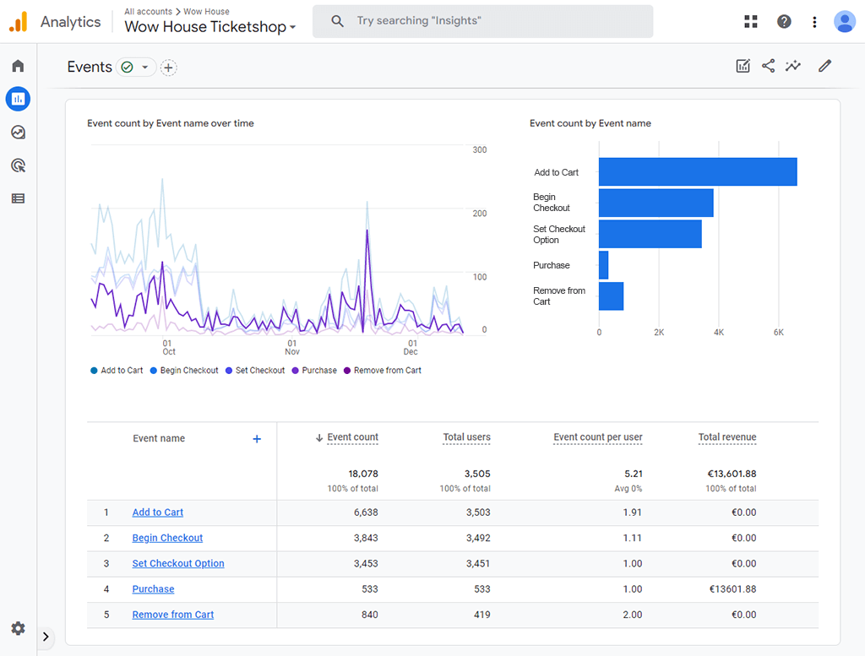Toggle Add to Cart legend series

pos(117,371)
